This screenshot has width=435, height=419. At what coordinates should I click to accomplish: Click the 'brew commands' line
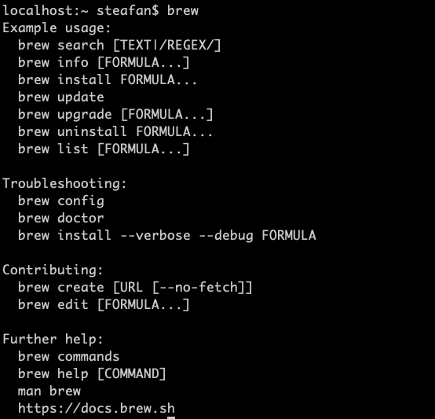coord(69,356)
